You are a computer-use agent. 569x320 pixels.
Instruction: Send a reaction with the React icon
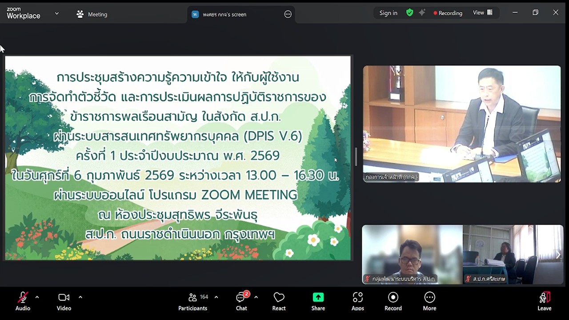point(279,301)
